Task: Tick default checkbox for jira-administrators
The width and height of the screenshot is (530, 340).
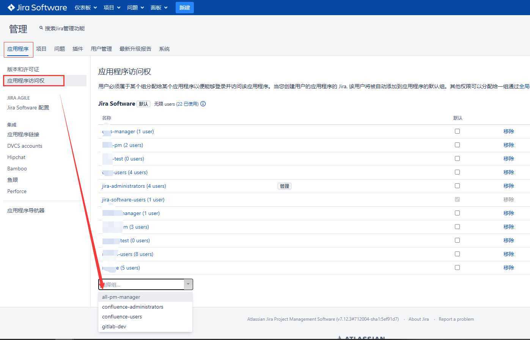Action: click(457, 186)
